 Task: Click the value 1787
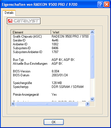coord(55,52)
